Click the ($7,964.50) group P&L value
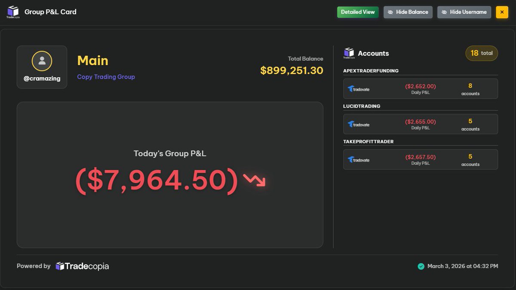 [157, 180]
